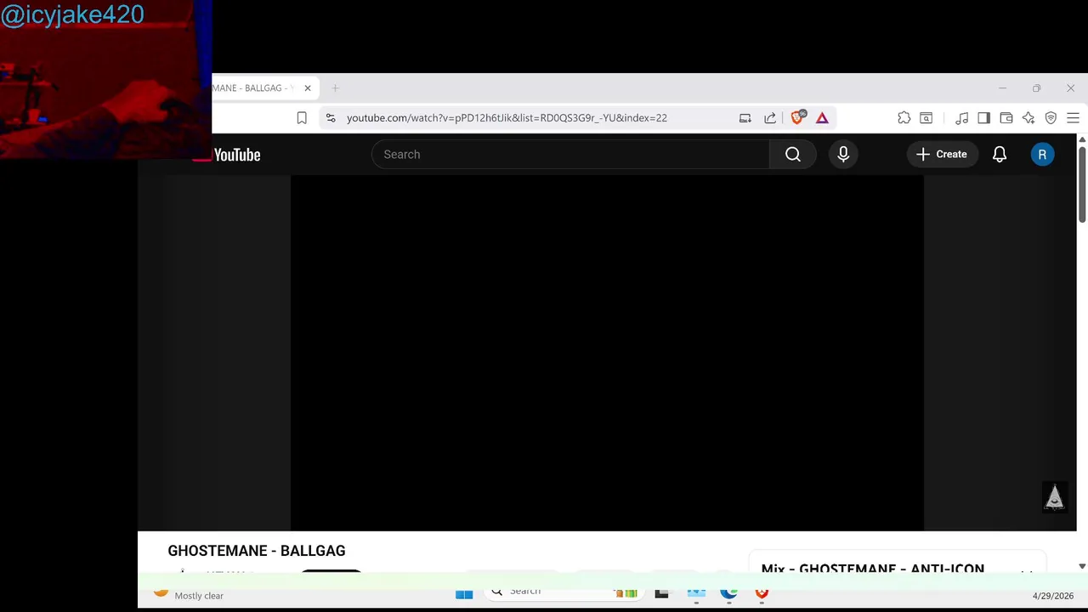The width and height of the screenshot is (1088, 612).
Task: Toggle the browser sidebar panel icon
Action: click(983, 118)
